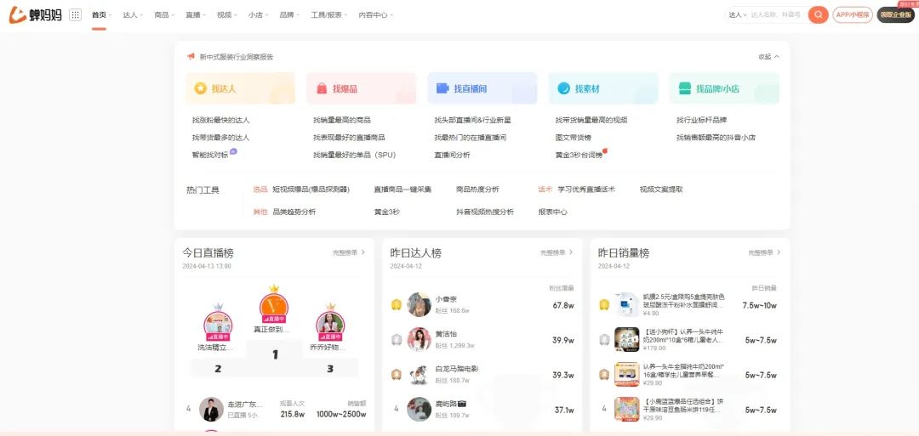Click 黄洁怡 avatar image
This screenshot has width=919, height=436.
419,339
